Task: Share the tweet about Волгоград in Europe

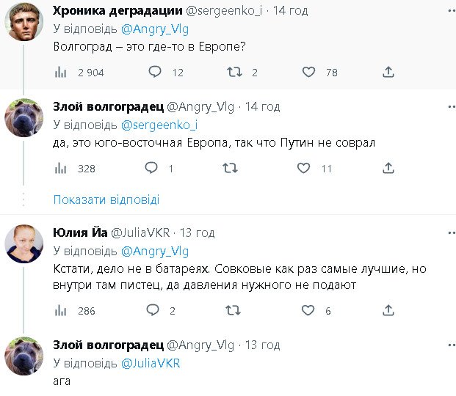Action: click(x=388, y=72)
